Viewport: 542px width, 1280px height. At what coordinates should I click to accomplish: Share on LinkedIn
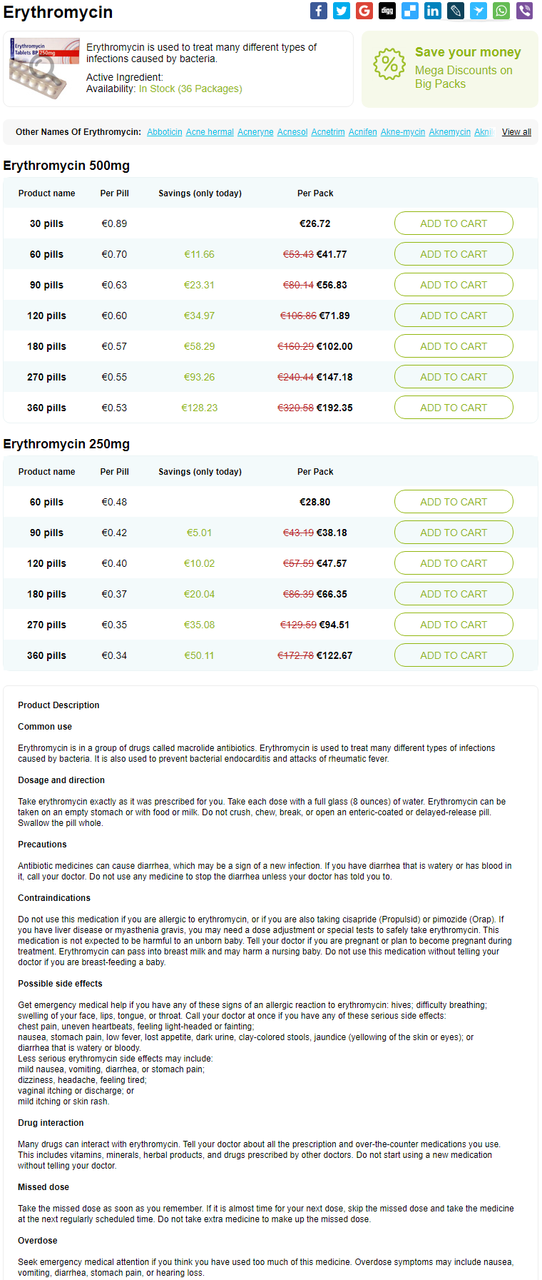(x=433, y=11)
